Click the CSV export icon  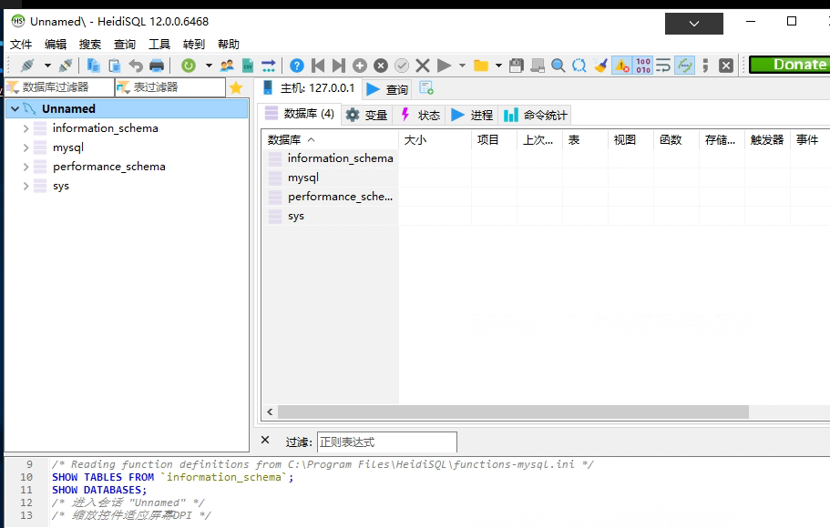pyautogui.click(x=248, y=66)
